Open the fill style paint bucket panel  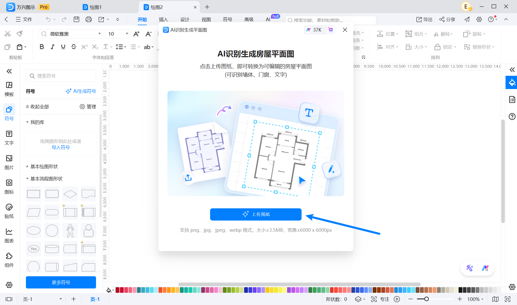pyautogui.click(x=512, y=82)
